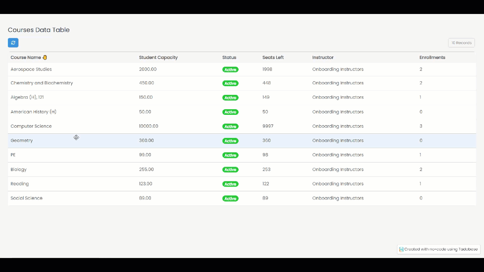
Task: Sort by Instructor column header
Action: pos(323,57)
